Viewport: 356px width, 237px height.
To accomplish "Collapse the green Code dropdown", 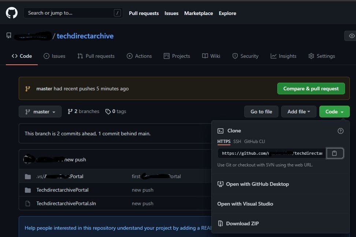I will click(x=334, y=112).
